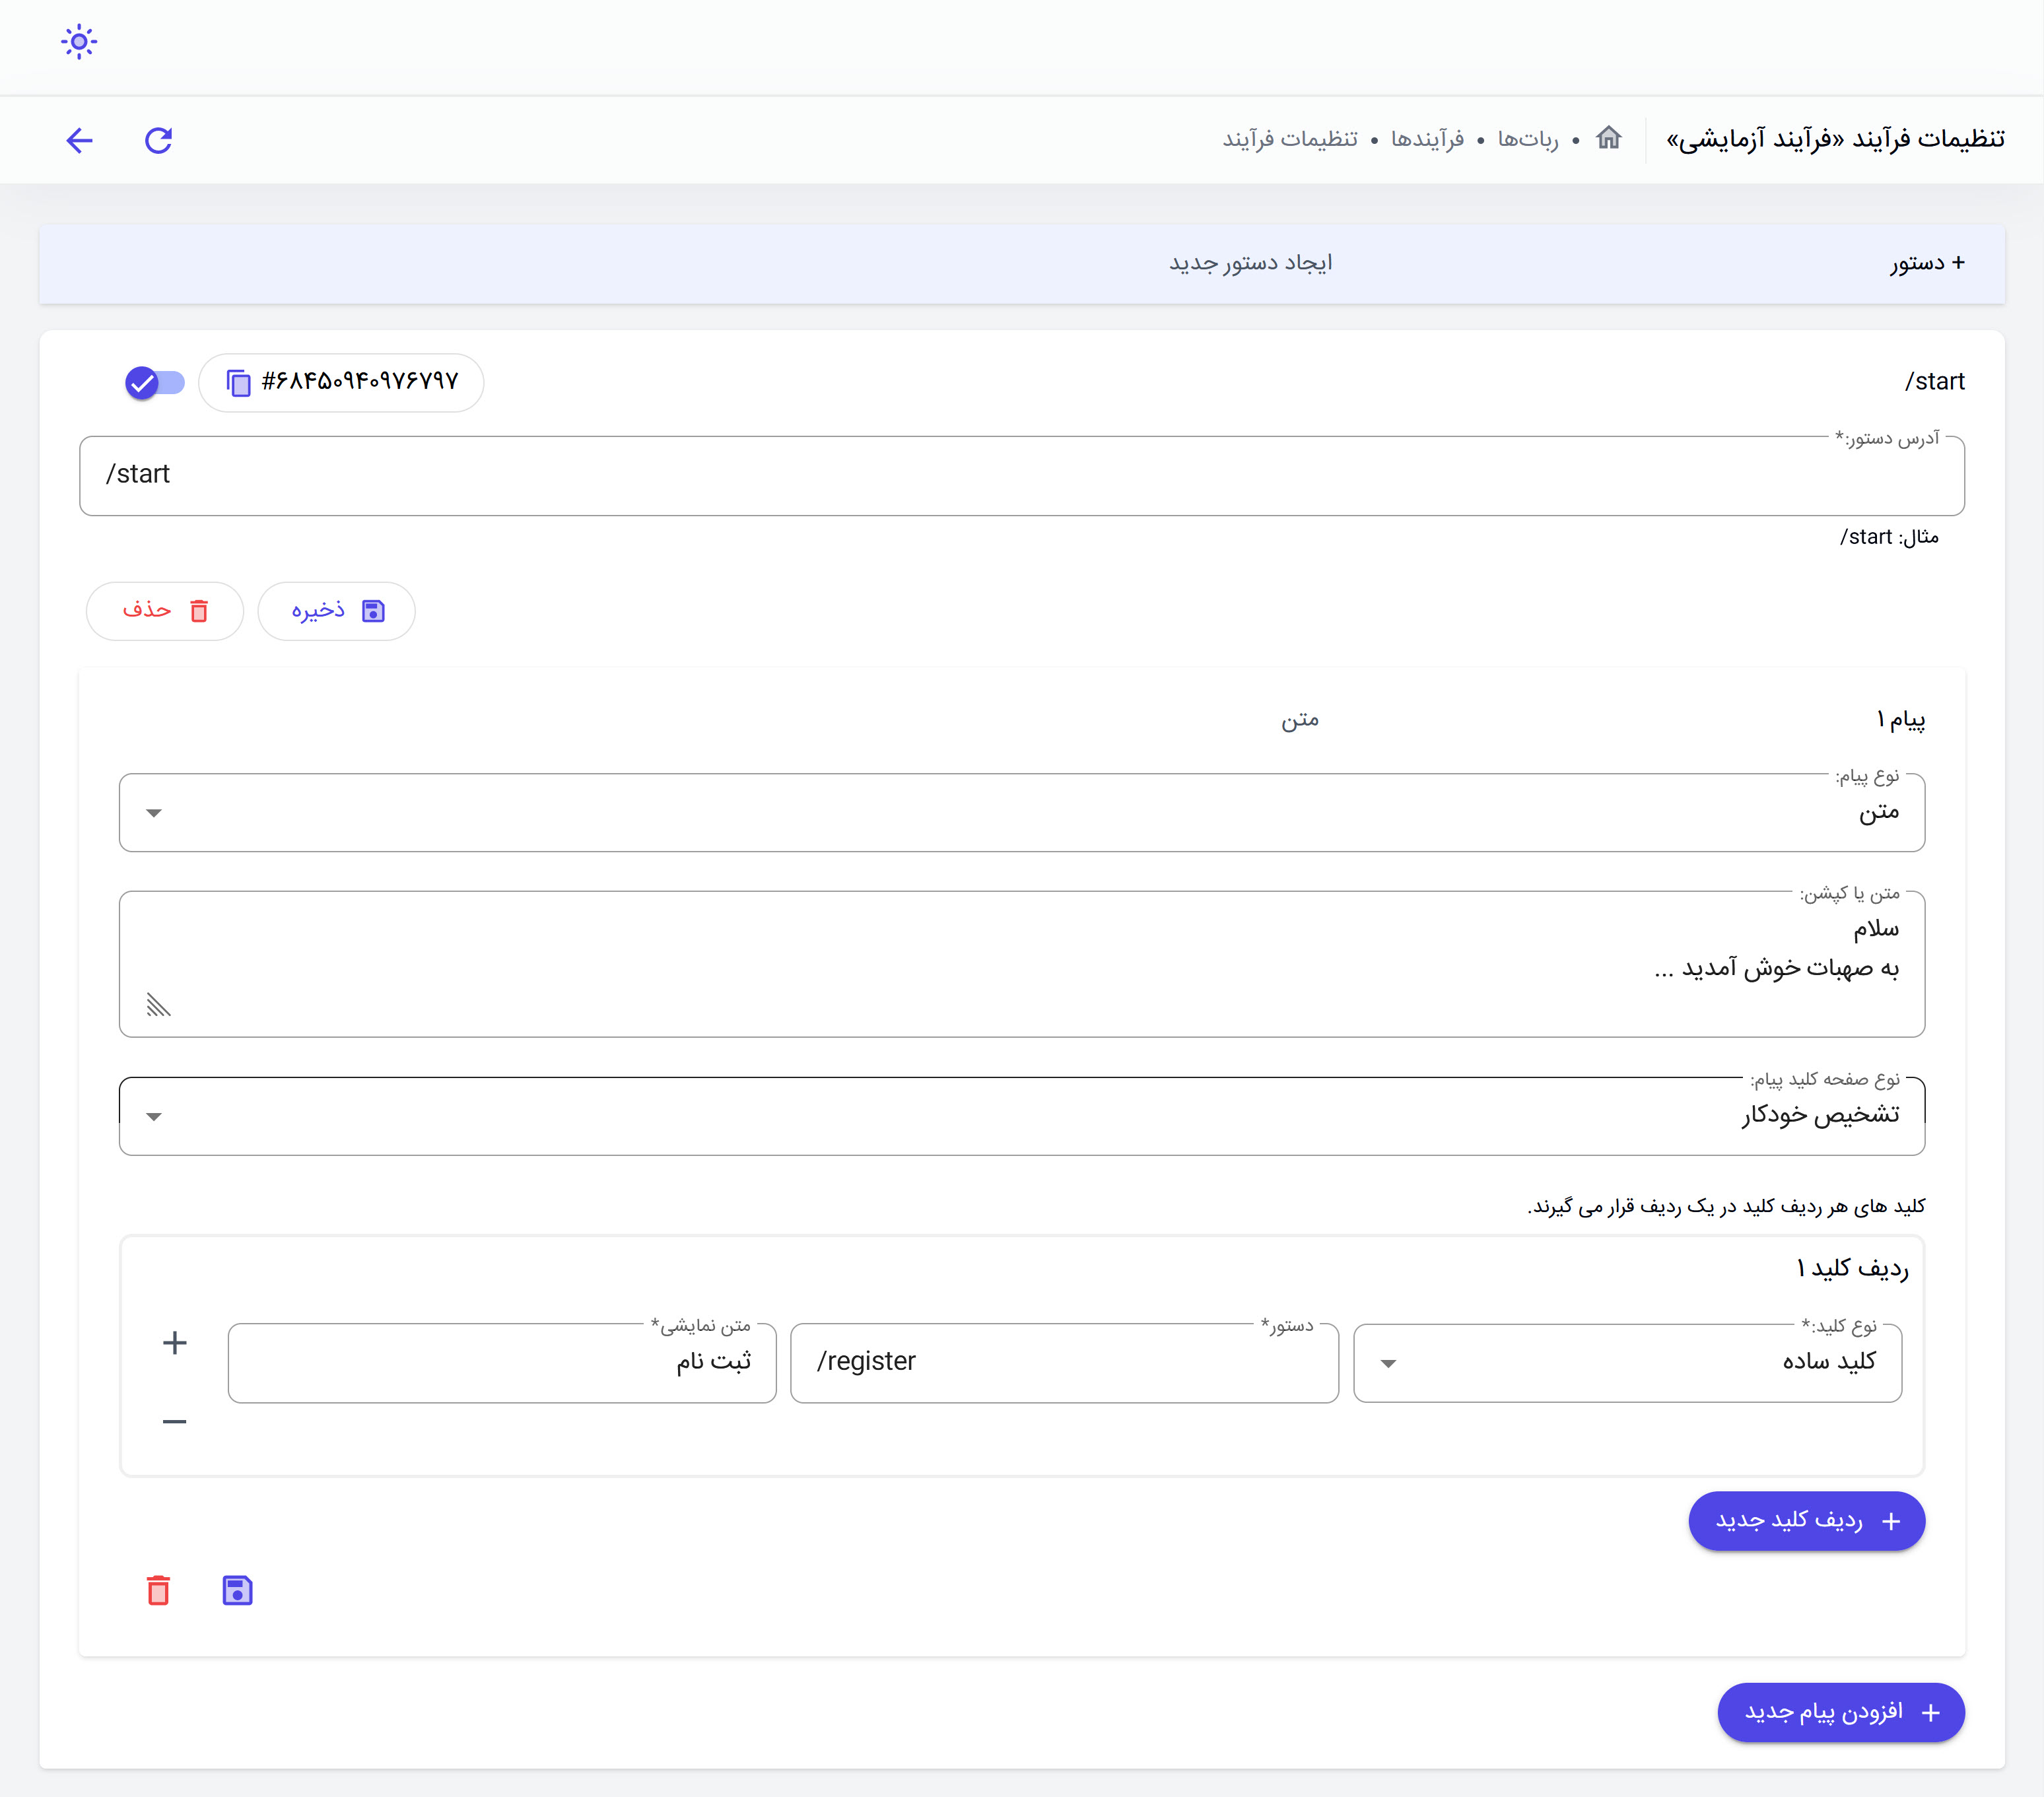Add a key with the plus icon
Image resolution: width=2044 pixels, height=1797 pixels.
coord(175,1342)
